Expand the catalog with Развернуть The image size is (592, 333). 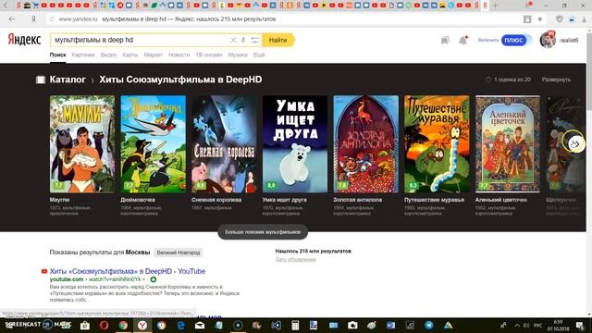pos(556,80)
